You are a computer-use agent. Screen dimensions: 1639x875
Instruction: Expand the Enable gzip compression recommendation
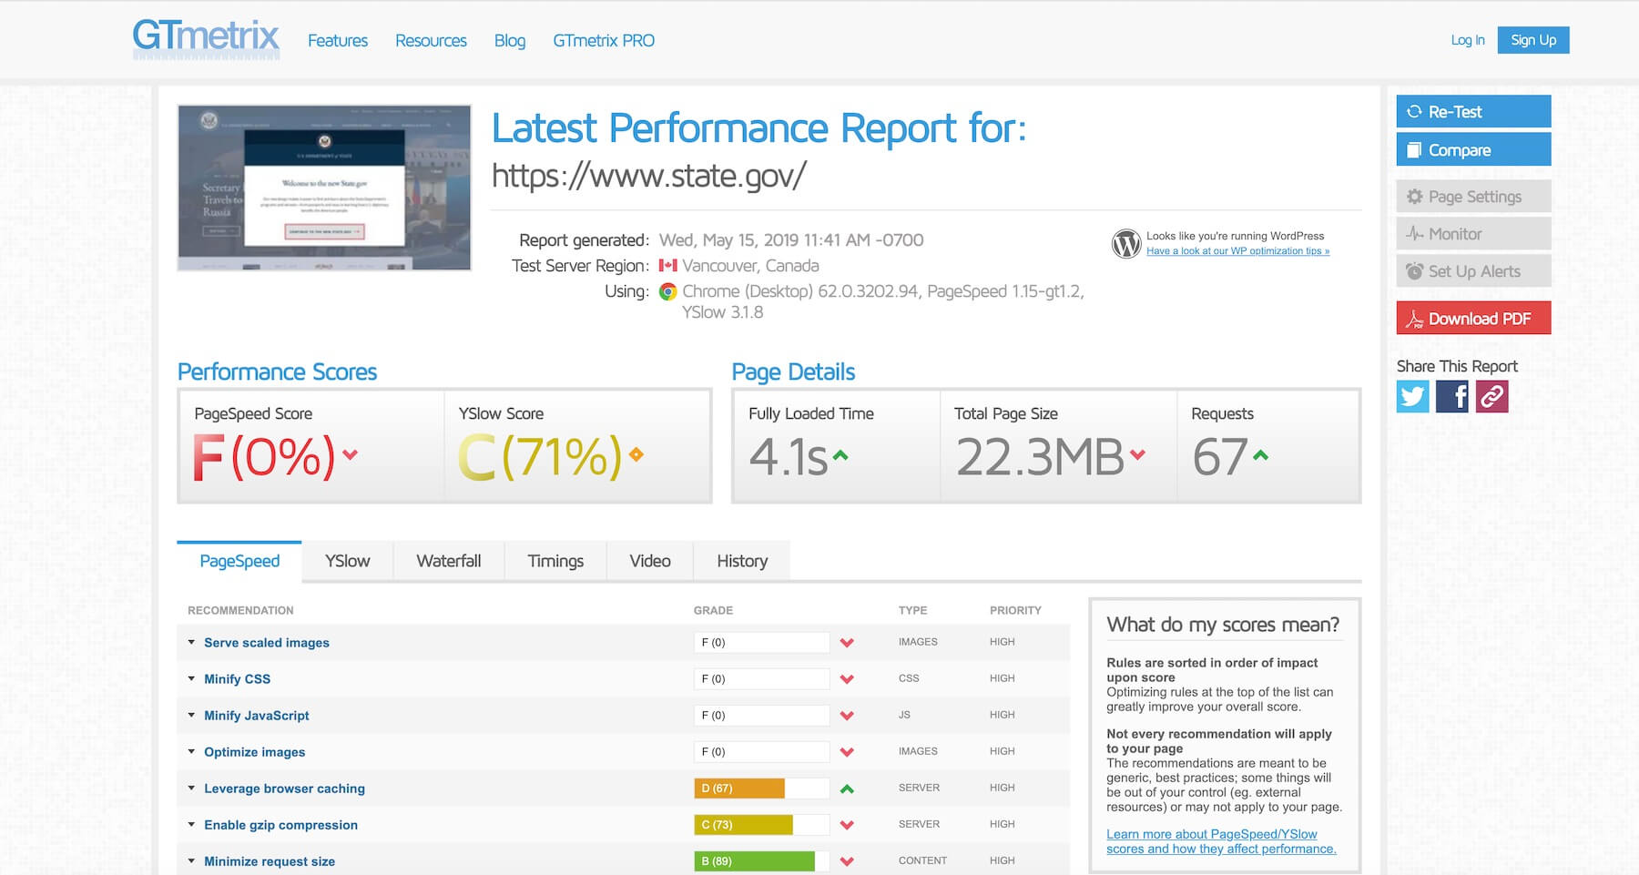(x=280, y=825)
